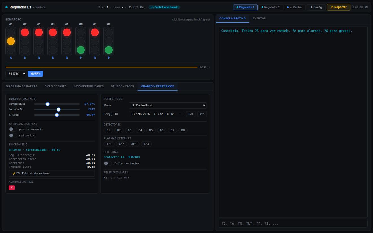Open the Modo control local dropdown
The width and height of the screenshot is (373, 233).
(x=168, y=105)
